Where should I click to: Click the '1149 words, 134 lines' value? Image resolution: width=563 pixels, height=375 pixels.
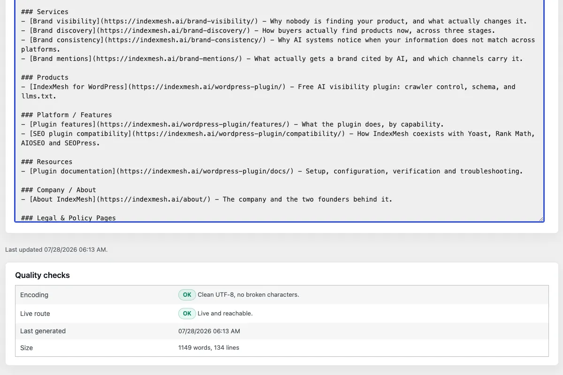[209, 348]
